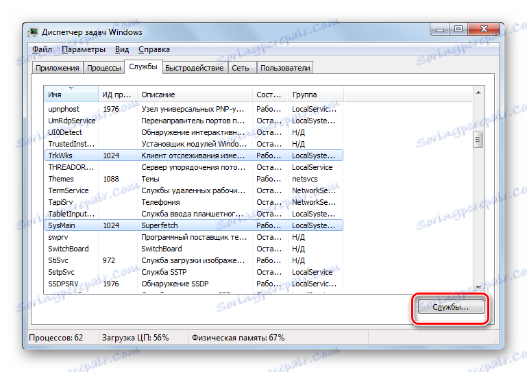Image resolution: width=527 pixels, height=372 pixels.
Task: Click the Обнаружение SSDP description cell
Action: tap(175, 284)
